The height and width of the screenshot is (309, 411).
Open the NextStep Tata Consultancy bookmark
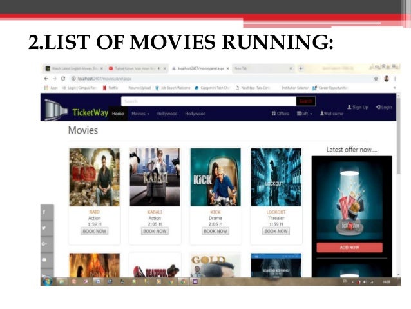253,88
